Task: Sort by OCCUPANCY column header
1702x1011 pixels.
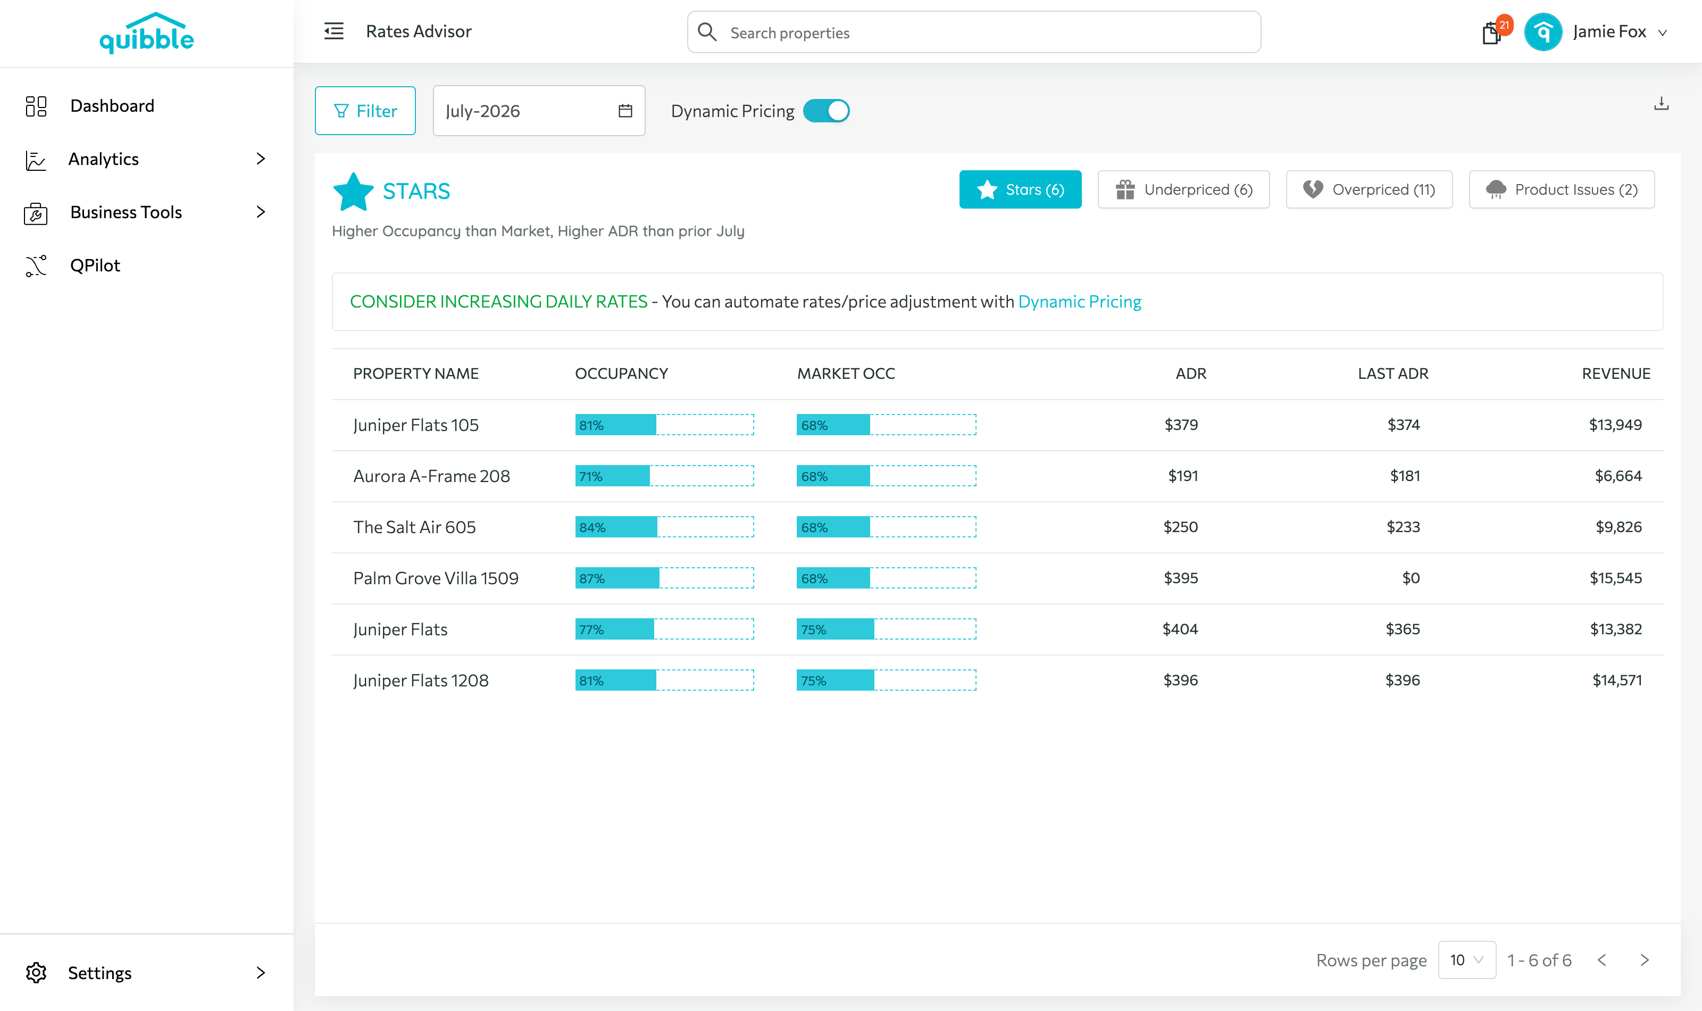Action: 622,374
